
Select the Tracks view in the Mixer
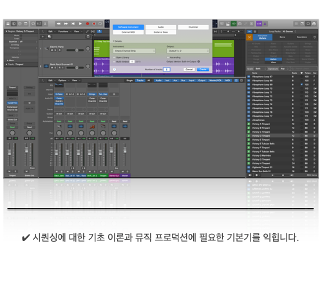pos(140,81)
